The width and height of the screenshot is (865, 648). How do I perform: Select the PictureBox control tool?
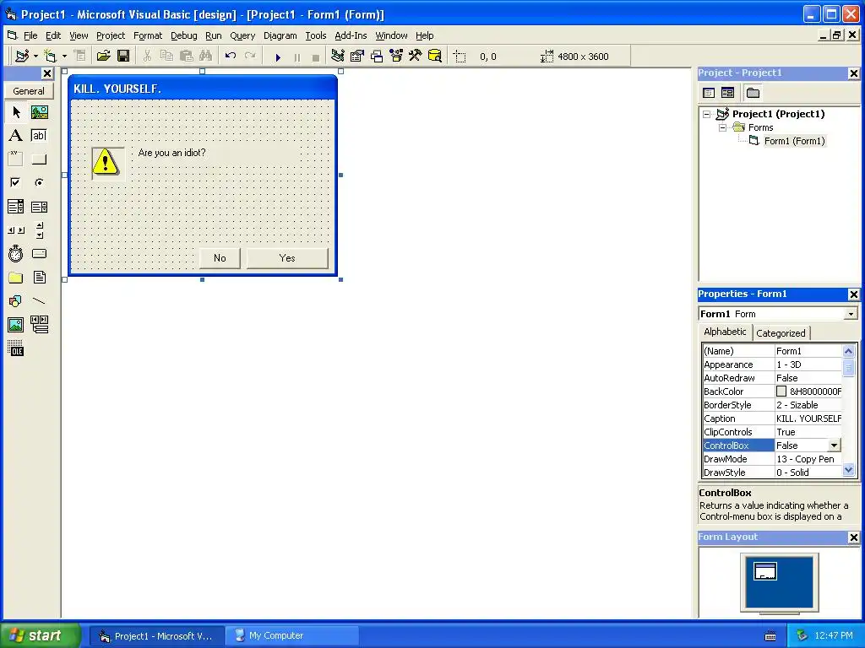(x=39, y=112)
